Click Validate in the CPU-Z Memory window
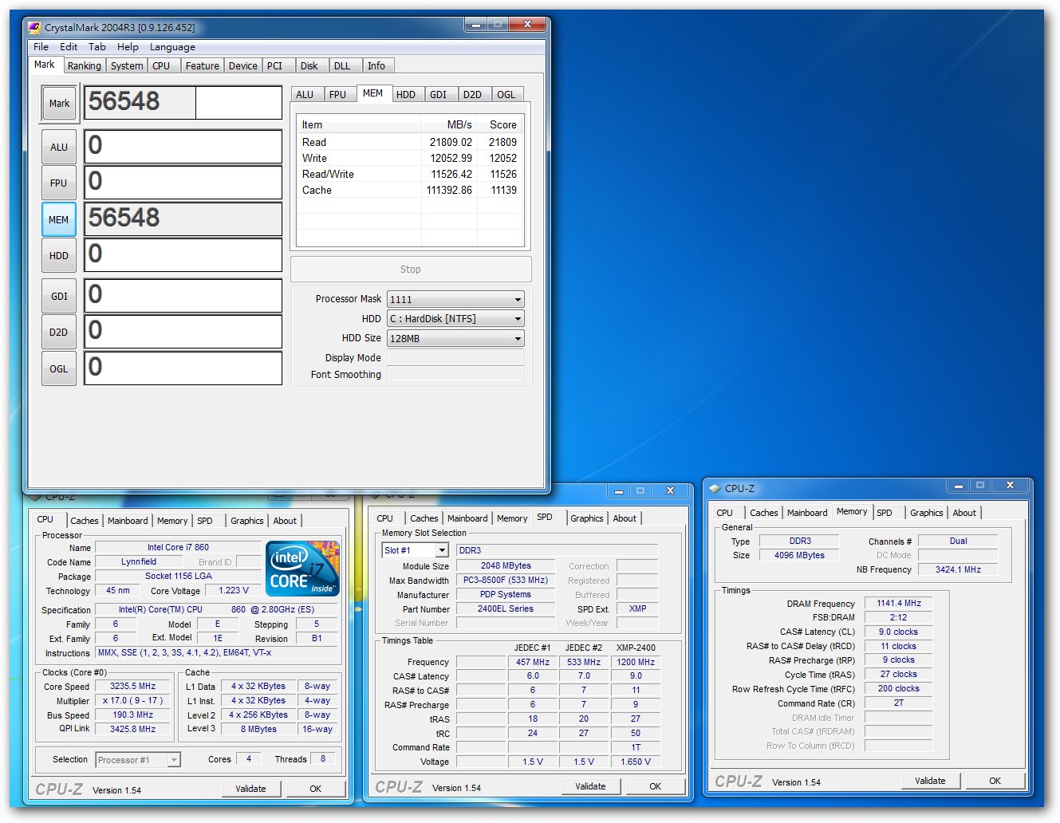The width and height of the screenshot is (1060, 823). click(930, 781)
